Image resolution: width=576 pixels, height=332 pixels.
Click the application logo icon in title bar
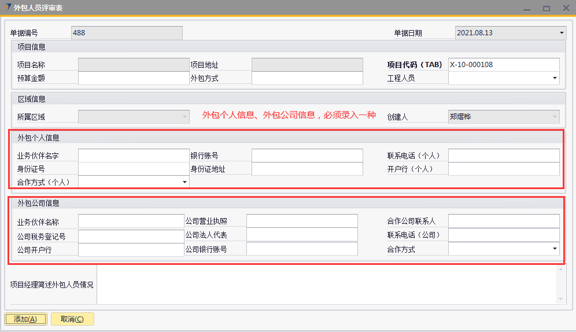pos(7,8)
